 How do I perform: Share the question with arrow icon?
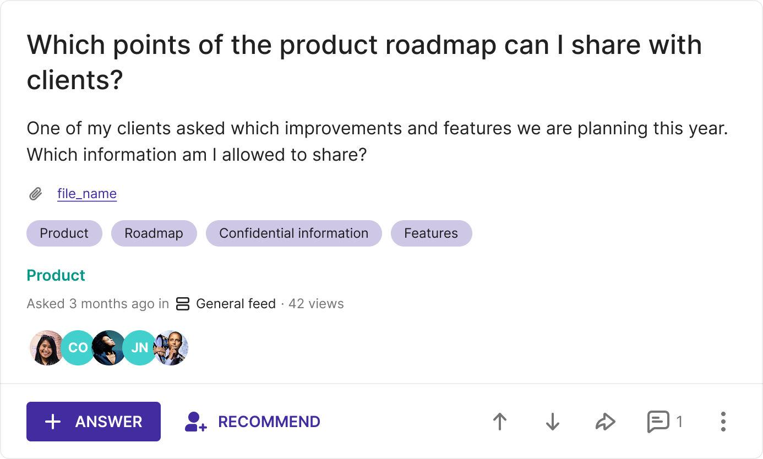605,422
